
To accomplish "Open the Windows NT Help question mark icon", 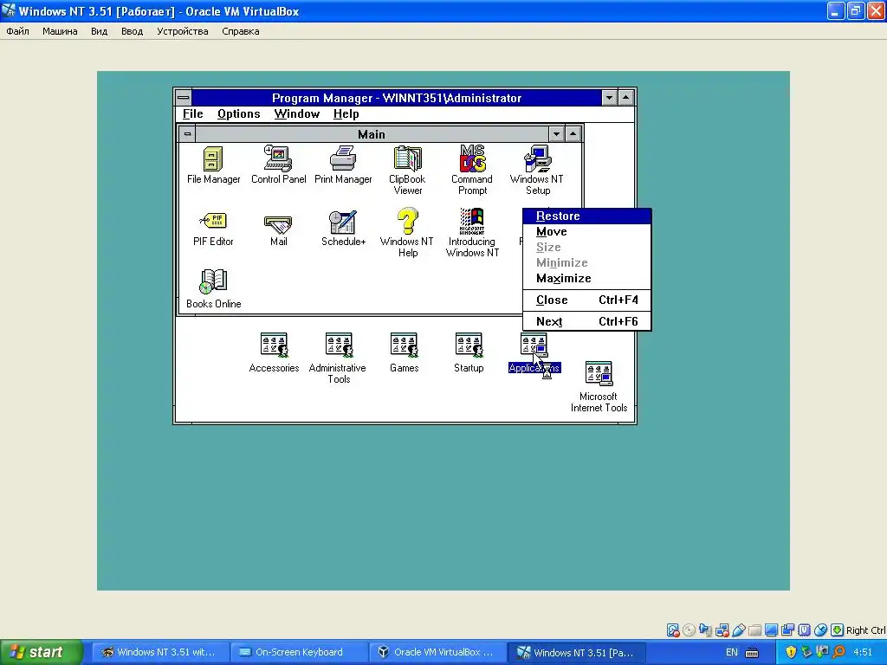I will pos(407,221).
